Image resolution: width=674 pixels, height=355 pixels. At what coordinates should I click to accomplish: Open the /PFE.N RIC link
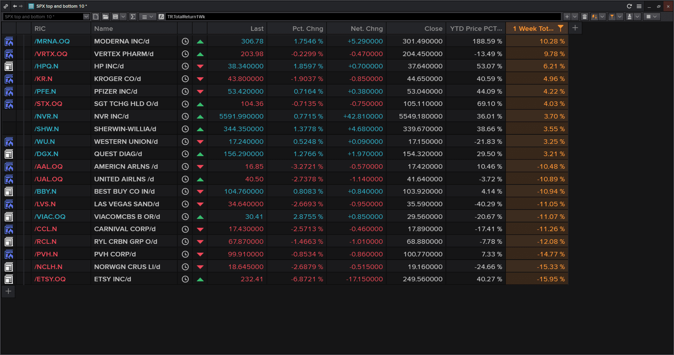point(45,92)
